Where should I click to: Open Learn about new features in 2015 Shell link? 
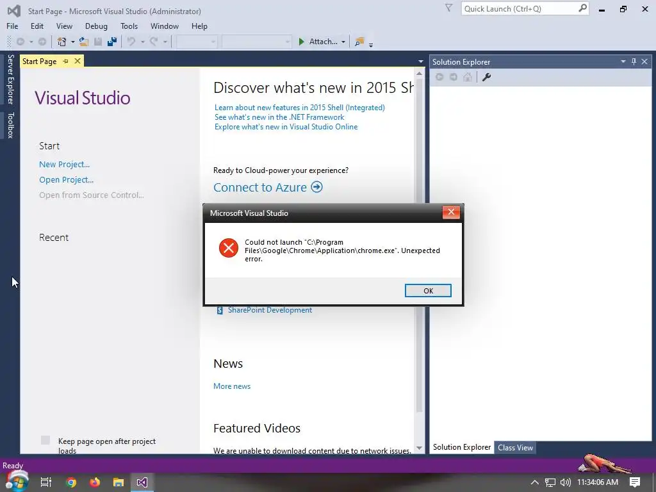point(300,108)
